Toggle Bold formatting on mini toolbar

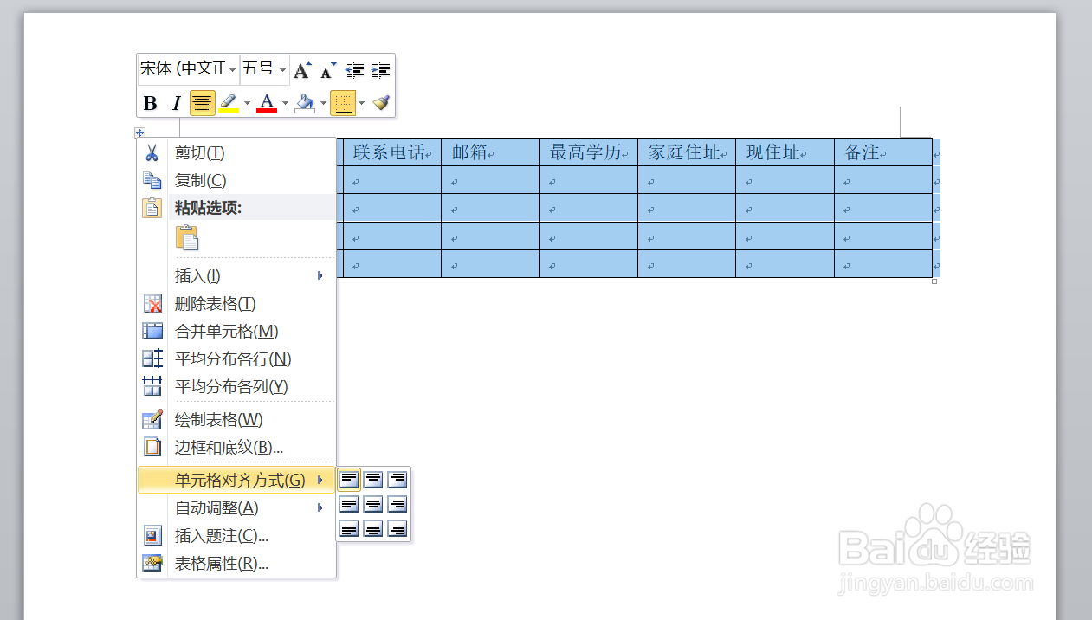click(149, 102)
